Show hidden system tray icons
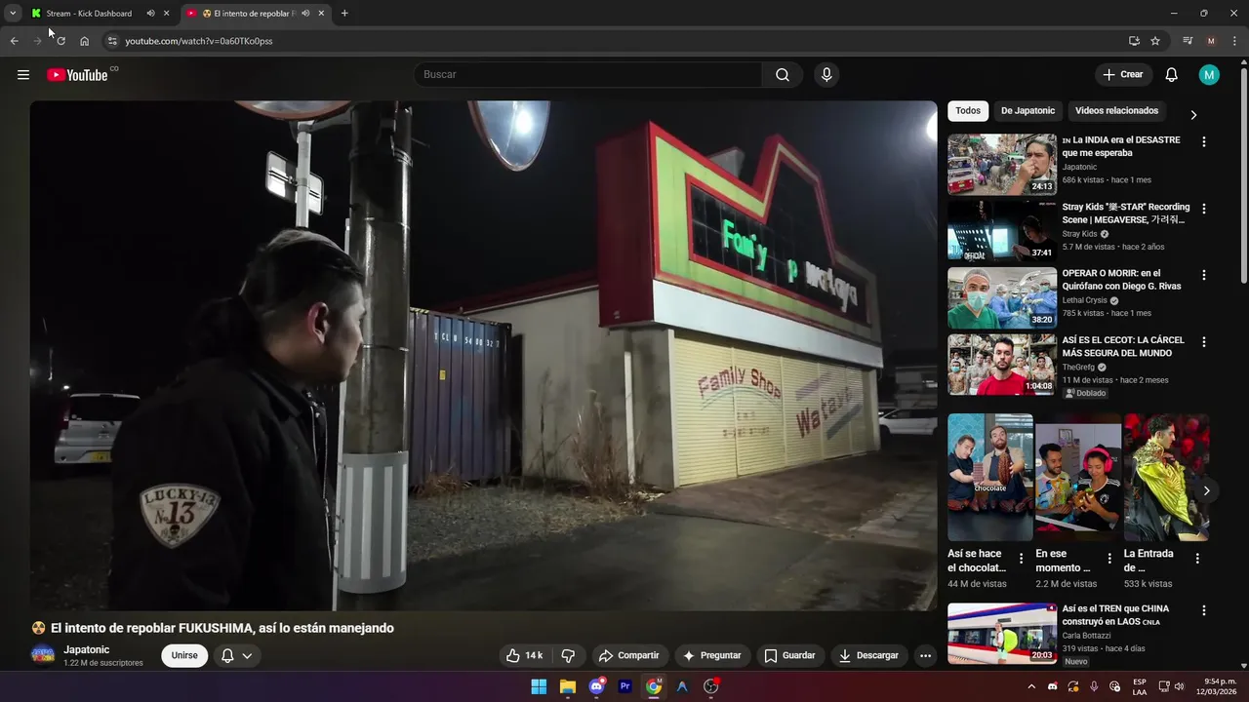Screen dimensions: 1249x702 (1031, 686)
